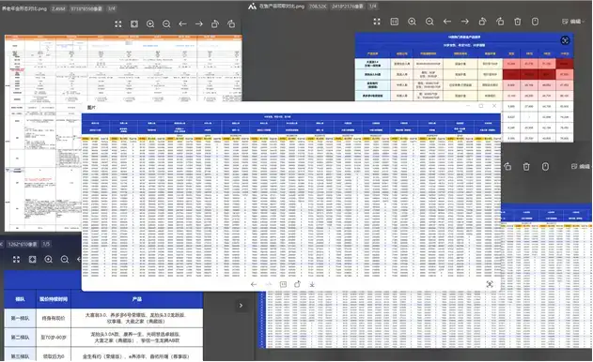Image resolution: width=593 pixels, height=362 pixels.
Task: Zoom in on the top-left pension comparison image
Action: tap(150, 24)
